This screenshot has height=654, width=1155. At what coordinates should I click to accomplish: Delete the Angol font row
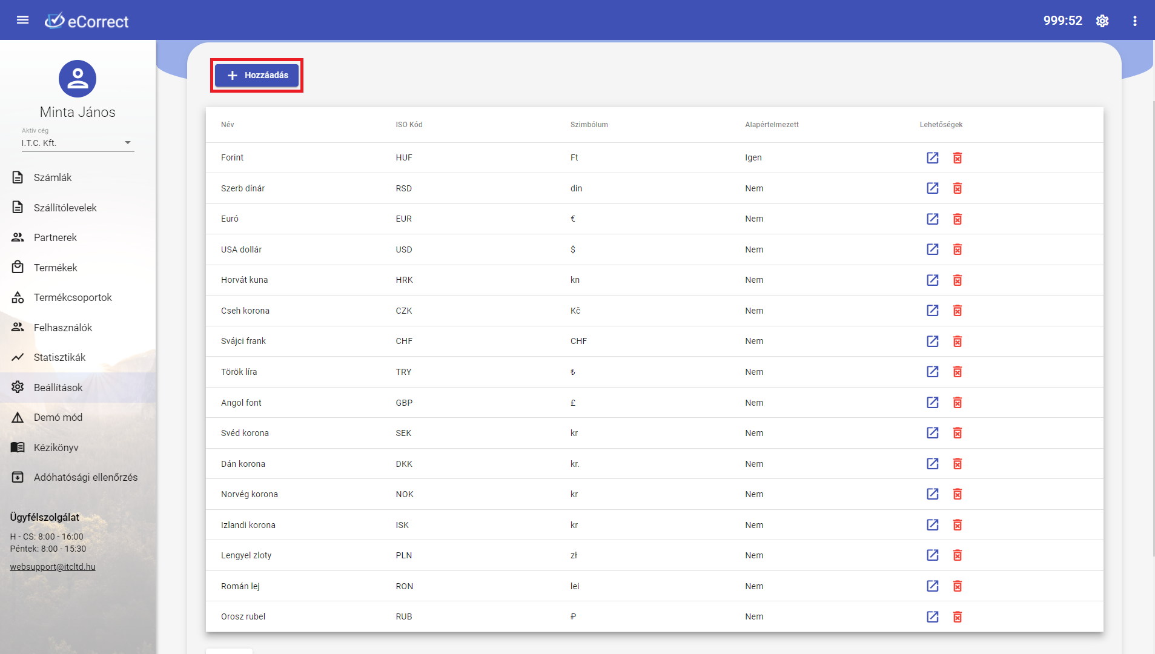(957, 403)
